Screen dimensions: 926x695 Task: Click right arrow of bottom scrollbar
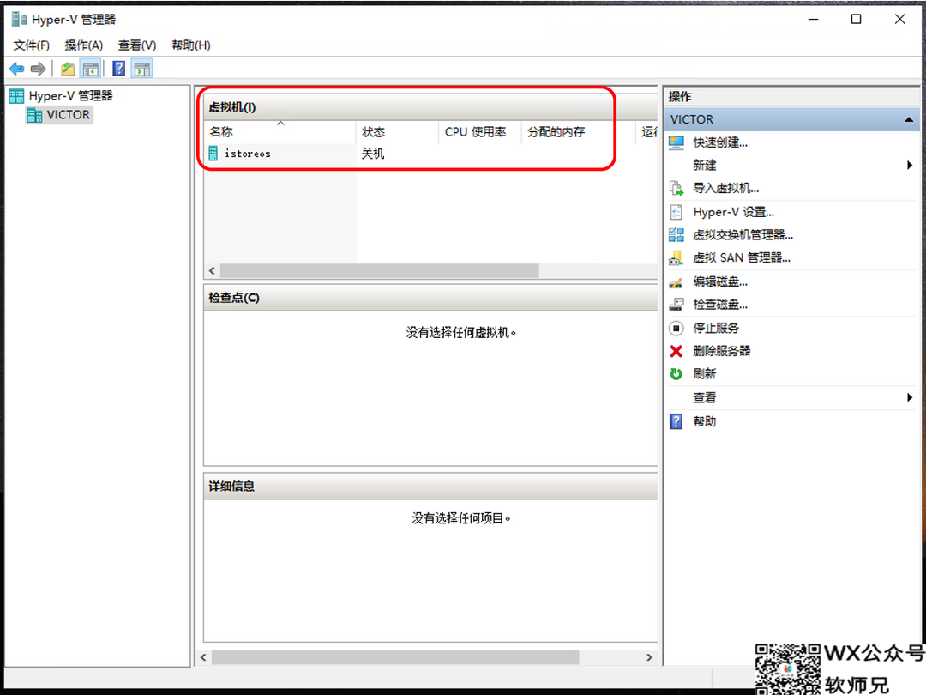click(x=649, y=657)
